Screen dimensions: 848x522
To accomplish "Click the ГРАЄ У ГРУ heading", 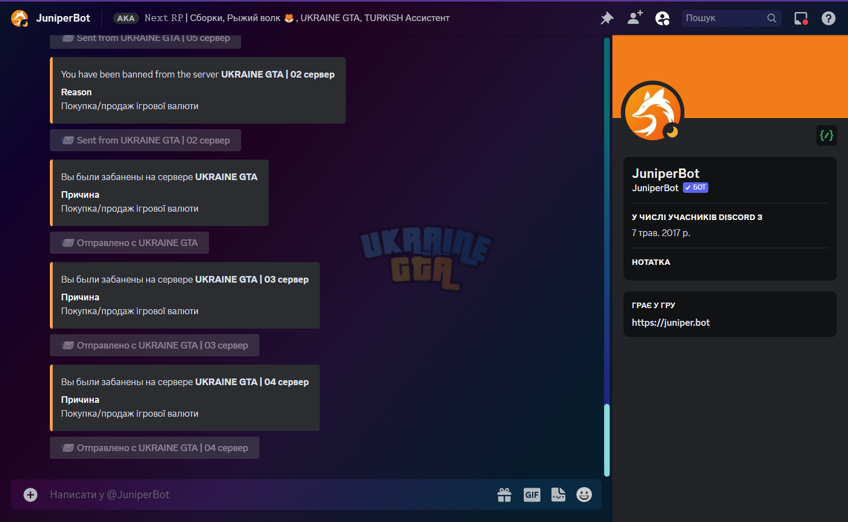I will click(653, 305).
